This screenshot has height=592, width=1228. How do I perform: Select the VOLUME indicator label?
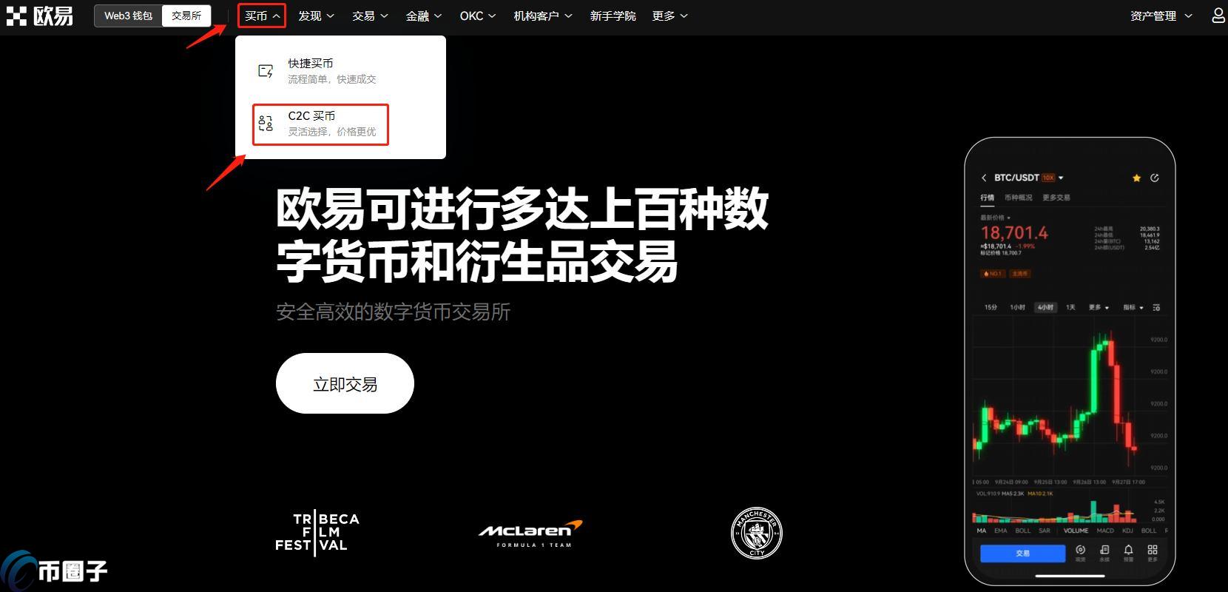tap(1076, 531)
